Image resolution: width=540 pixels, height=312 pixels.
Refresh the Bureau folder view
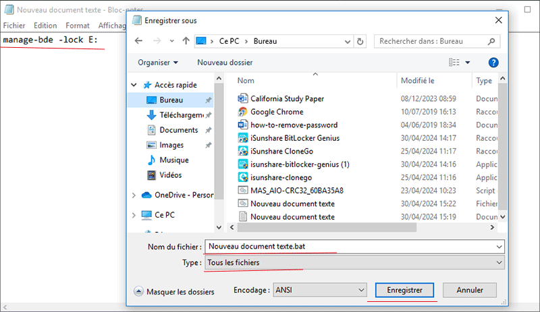click(360, 41)
